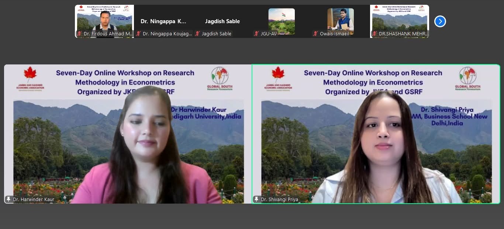
Task: Click the Jagdish Sable name label in strip
Action: pos(217,34)
